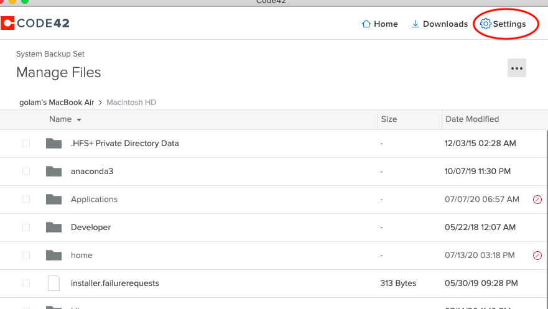Open the Downloads page
548x309 pixels.
(x=439, y=24)
